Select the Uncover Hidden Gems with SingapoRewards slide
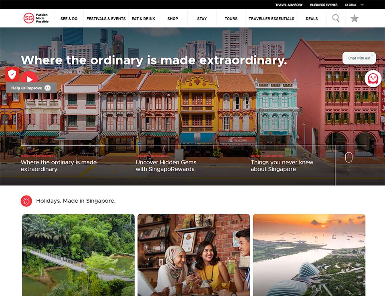This screenshot has width=385, height=296. [166, 166]
